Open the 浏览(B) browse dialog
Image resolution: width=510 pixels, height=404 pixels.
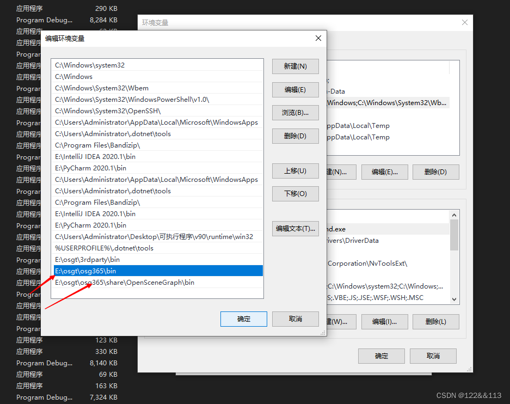coord(295,113)
